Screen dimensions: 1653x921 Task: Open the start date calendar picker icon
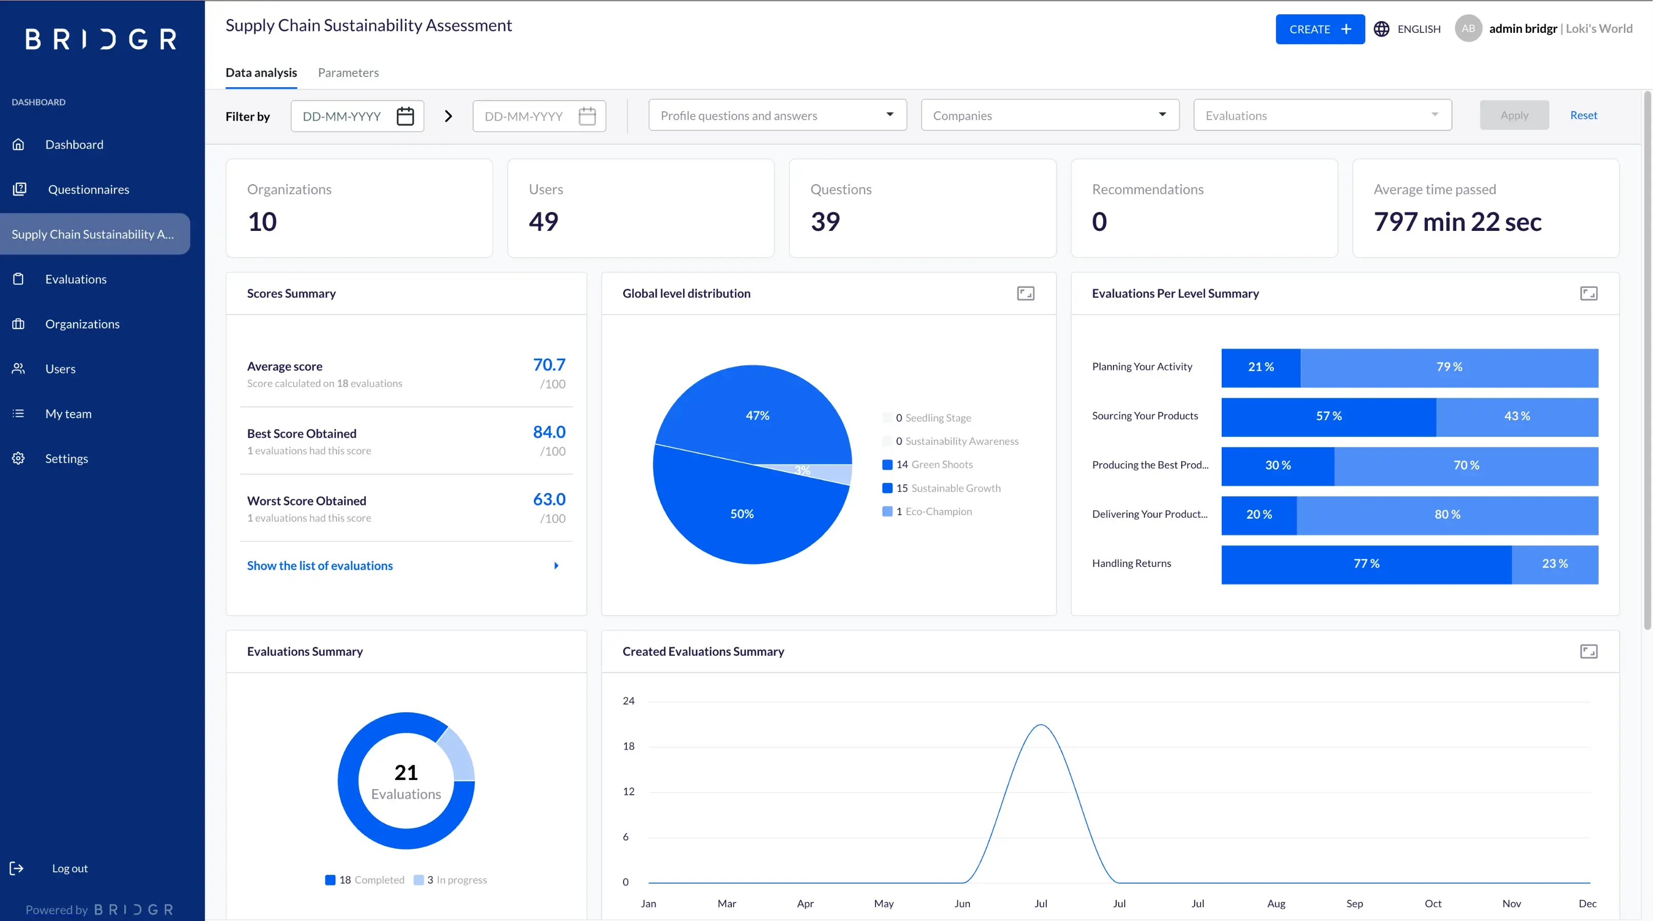(x=405, y=116)
